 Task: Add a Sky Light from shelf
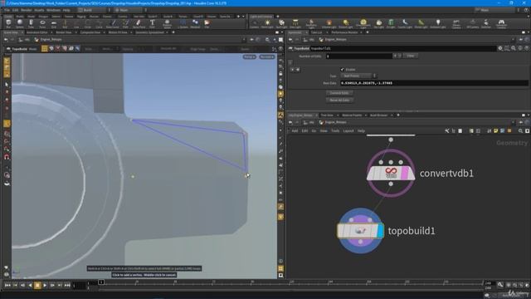(x=378, y=24)
